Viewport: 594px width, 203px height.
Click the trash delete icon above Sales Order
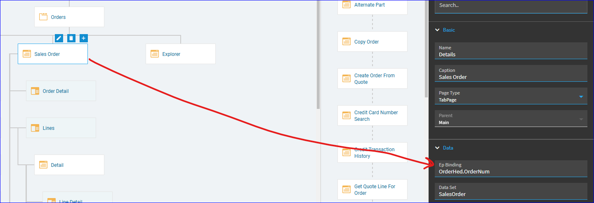pyautogui.click(x=71, y=38)
